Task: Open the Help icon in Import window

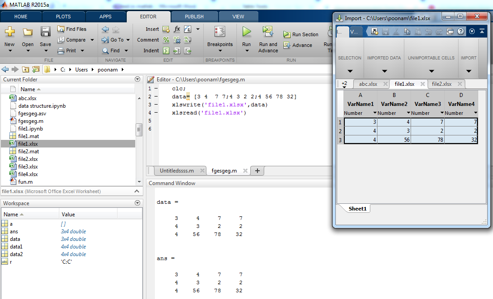Action: click(x=460, y=31)
